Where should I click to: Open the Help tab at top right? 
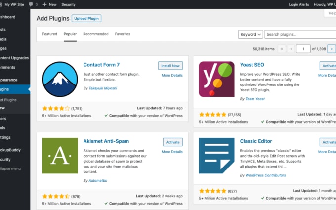coord(330,13)
